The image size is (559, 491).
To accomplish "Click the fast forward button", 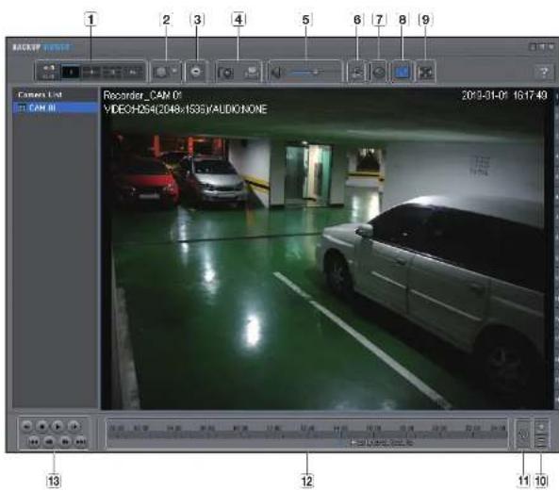I will click(x=65, y=442).
